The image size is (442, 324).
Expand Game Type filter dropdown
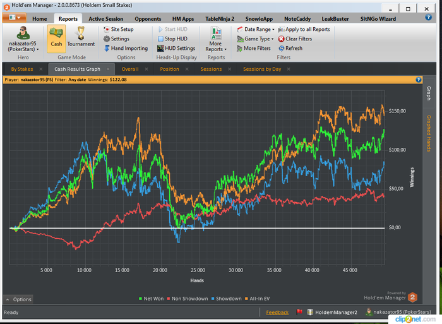tap(255, 39)
